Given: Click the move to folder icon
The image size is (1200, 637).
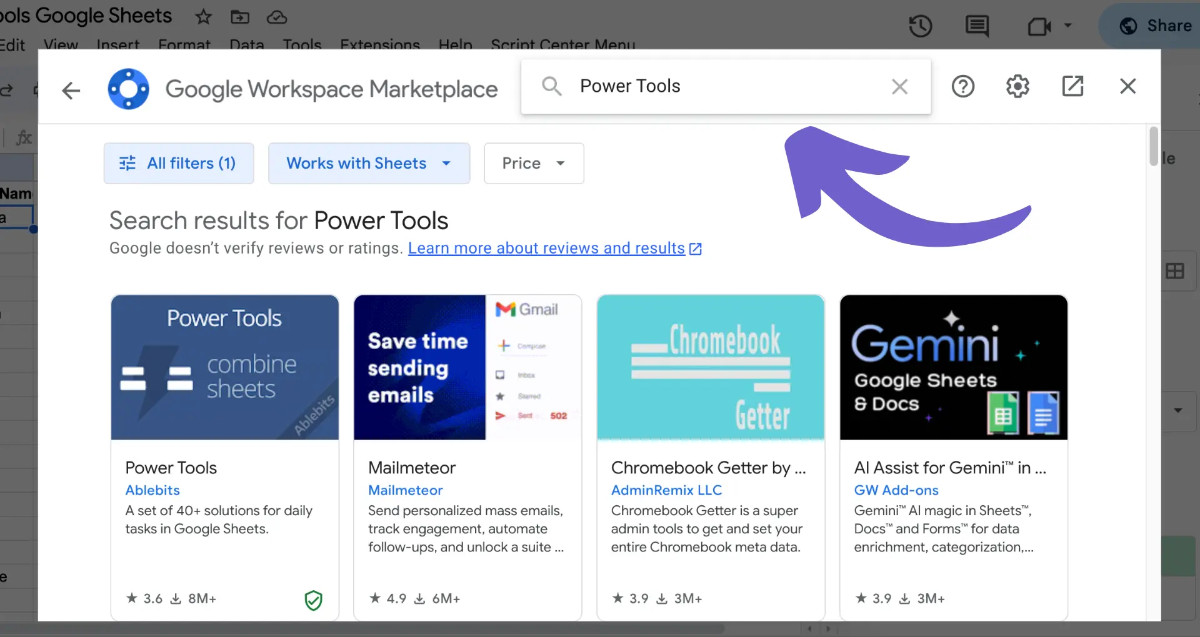Looking at the screenshot, I should point(240,17).
